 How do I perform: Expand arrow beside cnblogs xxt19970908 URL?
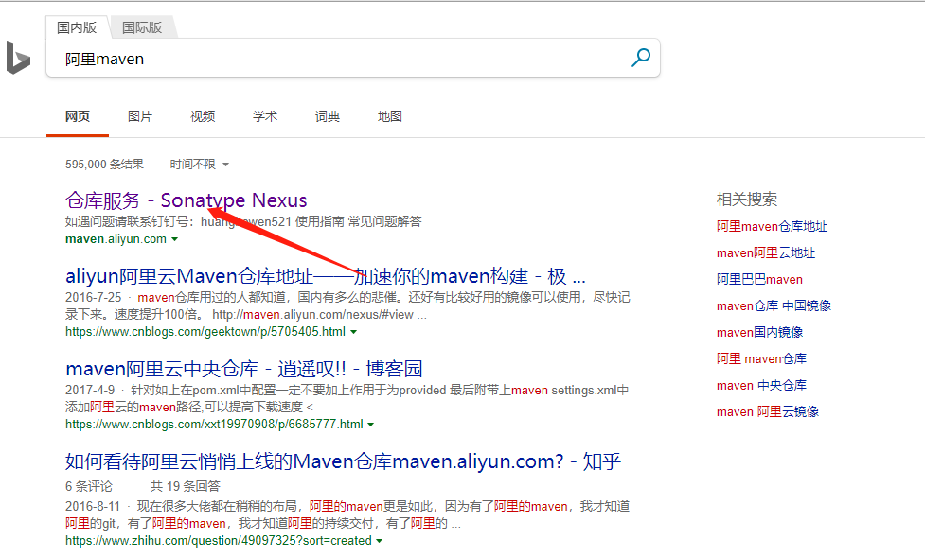coord(370,425)
